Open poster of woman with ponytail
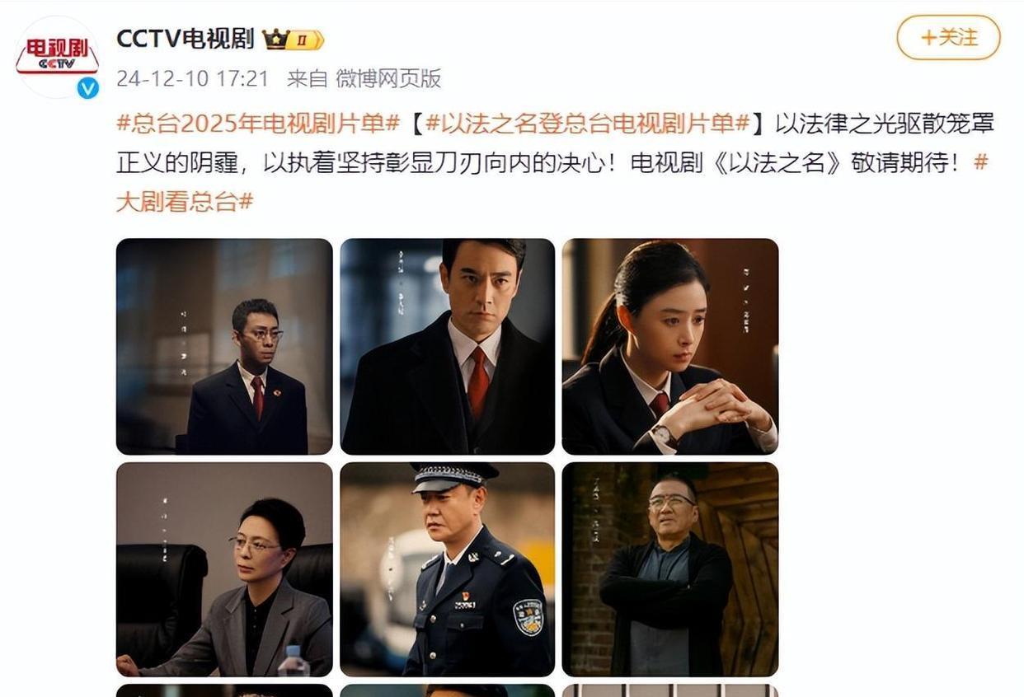Screen dimensions: 1024x697 [x=670, y=347]
